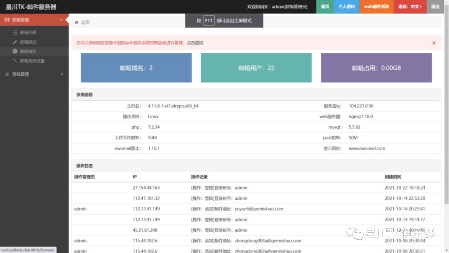Expand the 系统管理 menu arrow
This screenshot has width=449, height=253.
[x=62, y=74]
